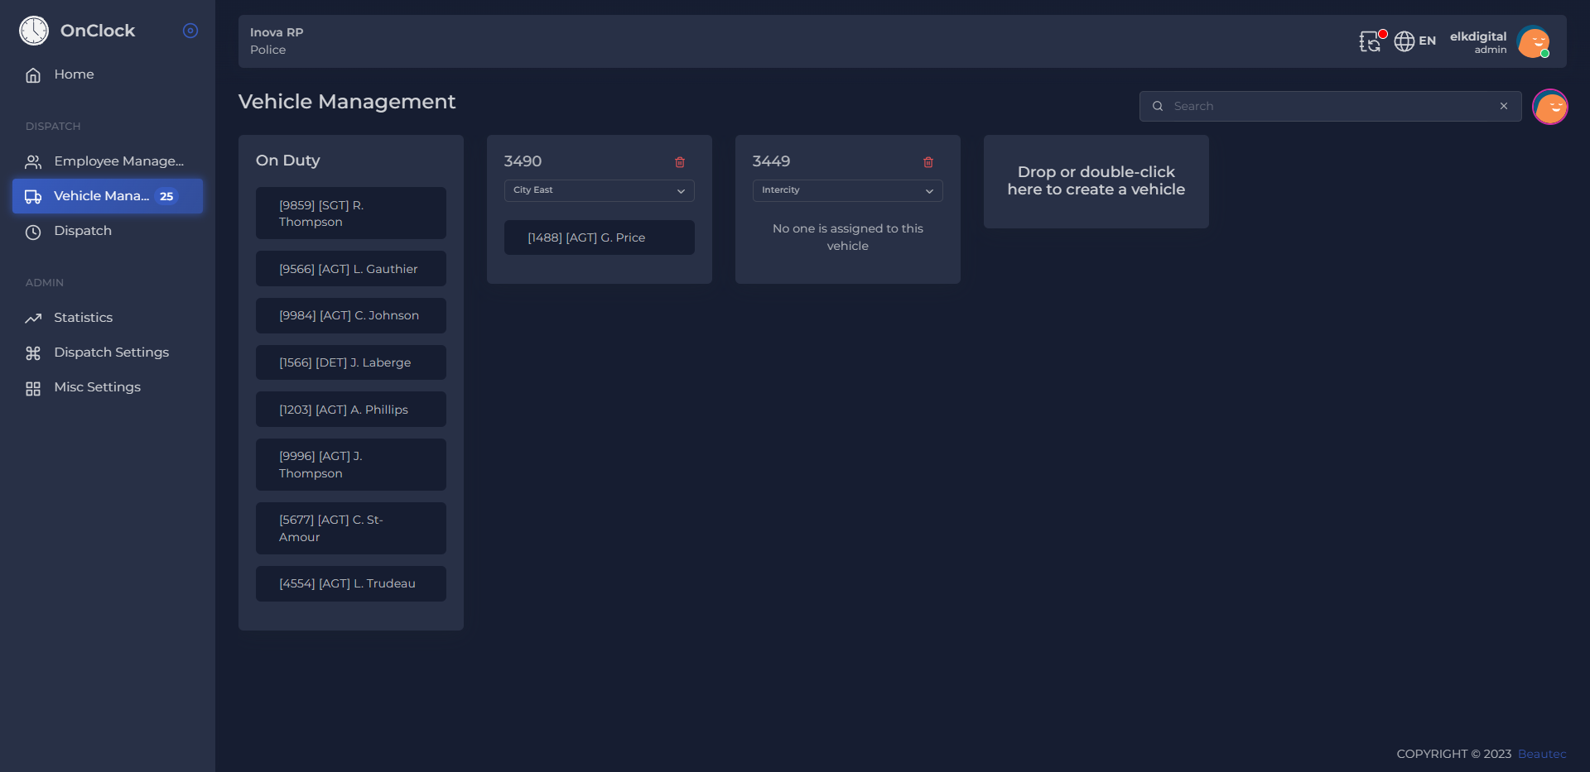Open Statistics via the trending arrow icon
This screenshot has width=1590, height=772.
[33, 318]
